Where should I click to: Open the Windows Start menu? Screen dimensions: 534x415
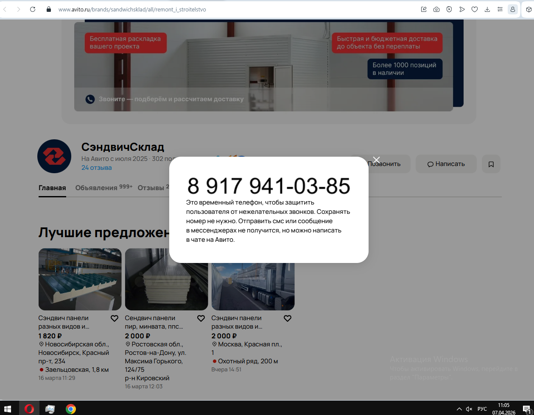8,409
